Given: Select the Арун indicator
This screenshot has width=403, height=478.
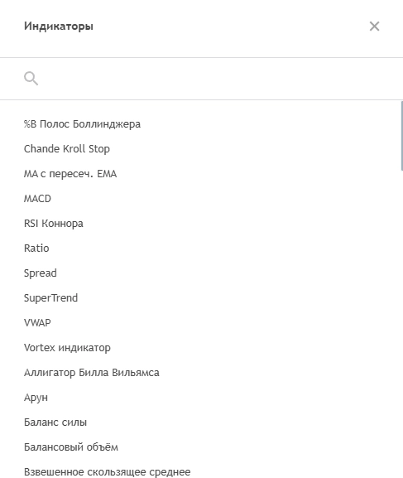Looking at the screenshot, I should tap(201, 397).
